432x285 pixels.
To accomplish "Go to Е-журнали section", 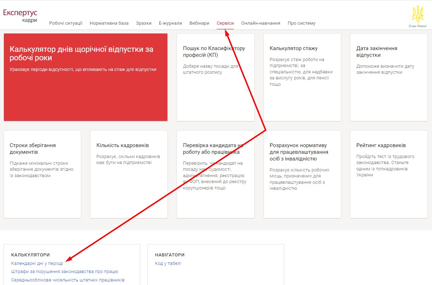I will pyautogui.click(x=170, y=23).
